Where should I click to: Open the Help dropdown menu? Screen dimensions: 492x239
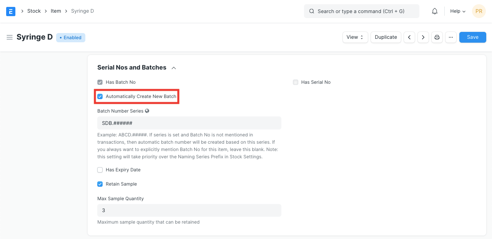[x=458, y=11]
